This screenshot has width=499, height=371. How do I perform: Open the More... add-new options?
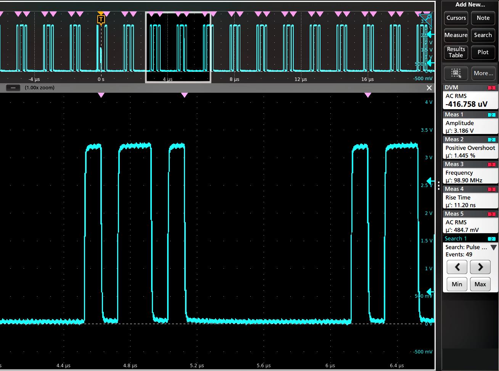[x=483, y=73]
